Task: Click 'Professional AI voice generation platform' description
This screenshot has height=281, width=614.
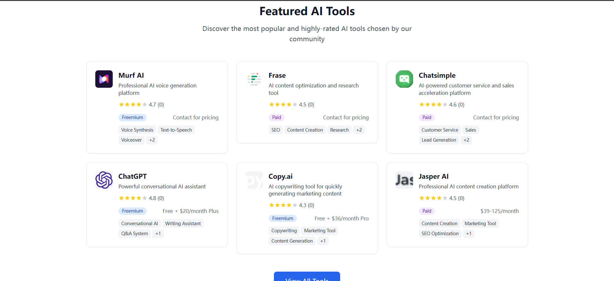Action: click(158, 89)
